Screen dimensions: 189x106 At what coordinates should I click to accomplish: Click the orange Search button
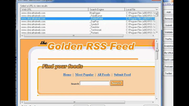point(117,83)
